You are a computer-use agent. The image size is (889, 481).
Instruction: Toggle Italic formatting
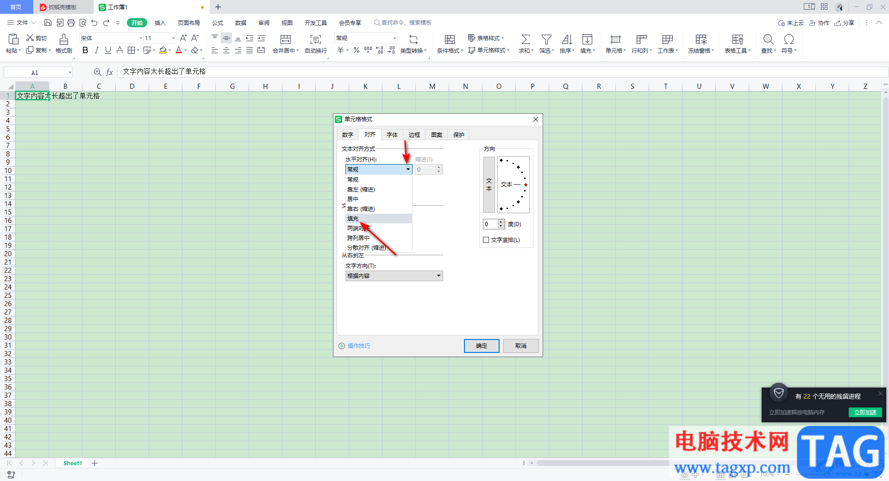tap(96, 50)
